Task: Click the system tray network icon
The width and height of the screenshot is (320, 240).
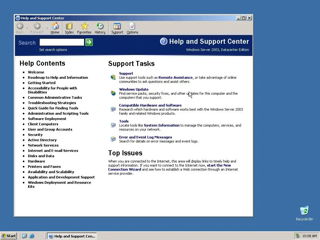Action: tap(297, 236)
